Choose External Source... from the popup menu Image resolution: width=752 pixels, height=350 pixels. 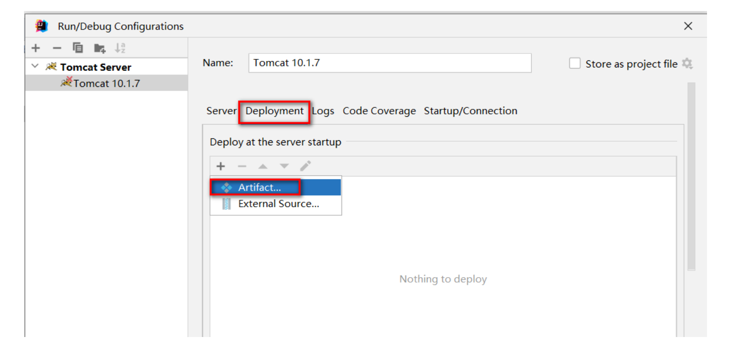pyautogui.click(x=276, y=204)
